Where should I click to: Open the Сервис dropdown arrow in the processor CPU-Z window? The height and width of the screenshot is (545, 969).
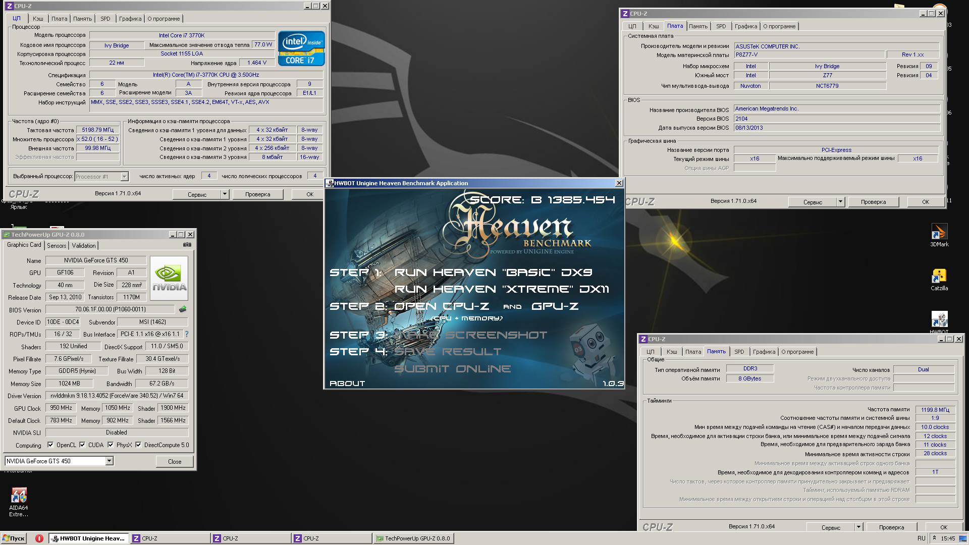point(225,194)
